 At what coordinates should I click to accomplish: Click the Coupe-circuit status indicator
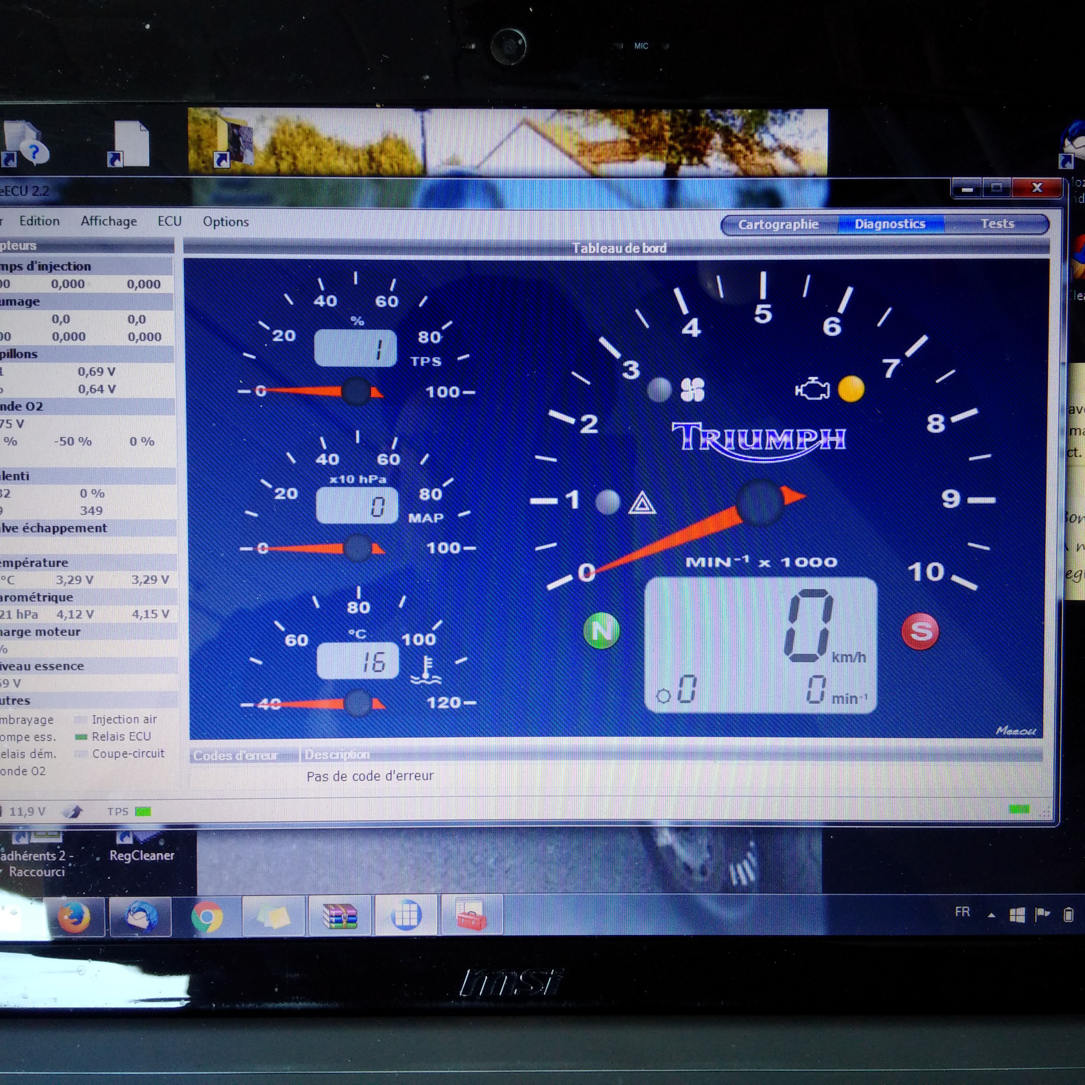(81, 754)
